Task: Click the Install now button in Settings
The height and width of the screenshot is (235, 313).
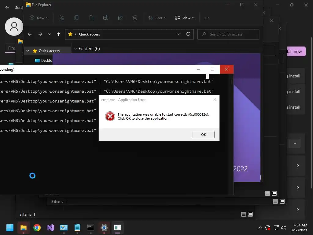Action: tap(296, 51)
